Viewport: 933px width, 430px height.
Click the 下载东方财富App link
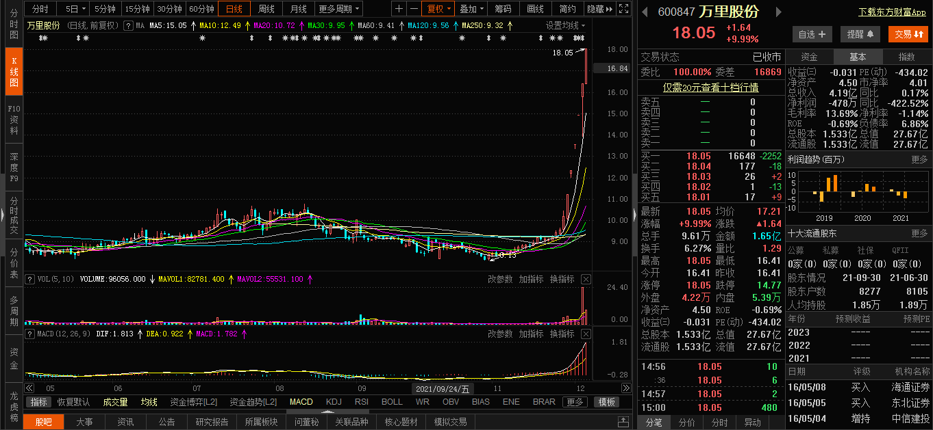pos(892,12)
